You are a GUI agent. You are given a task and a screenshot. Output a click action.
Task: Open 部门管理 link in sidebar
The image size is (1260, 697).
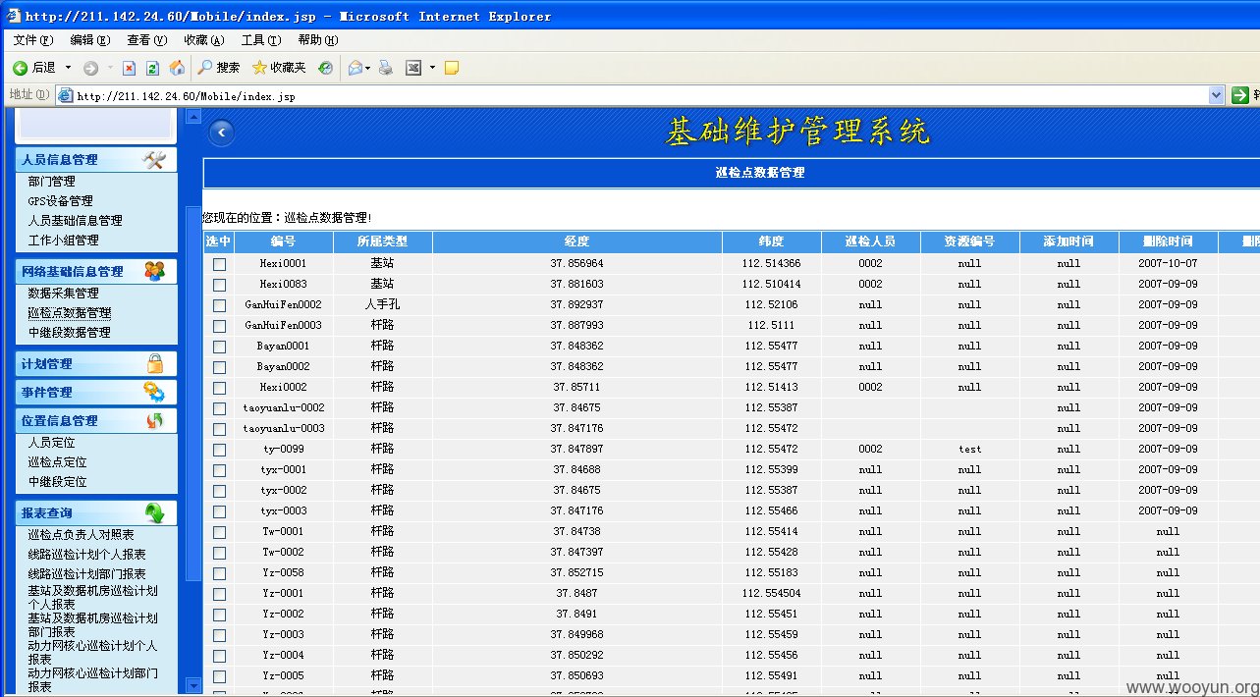click(x=51, y=182)
